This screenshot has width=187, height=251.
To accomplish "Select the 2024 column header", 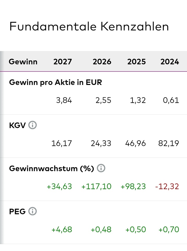I will (170, 62).
